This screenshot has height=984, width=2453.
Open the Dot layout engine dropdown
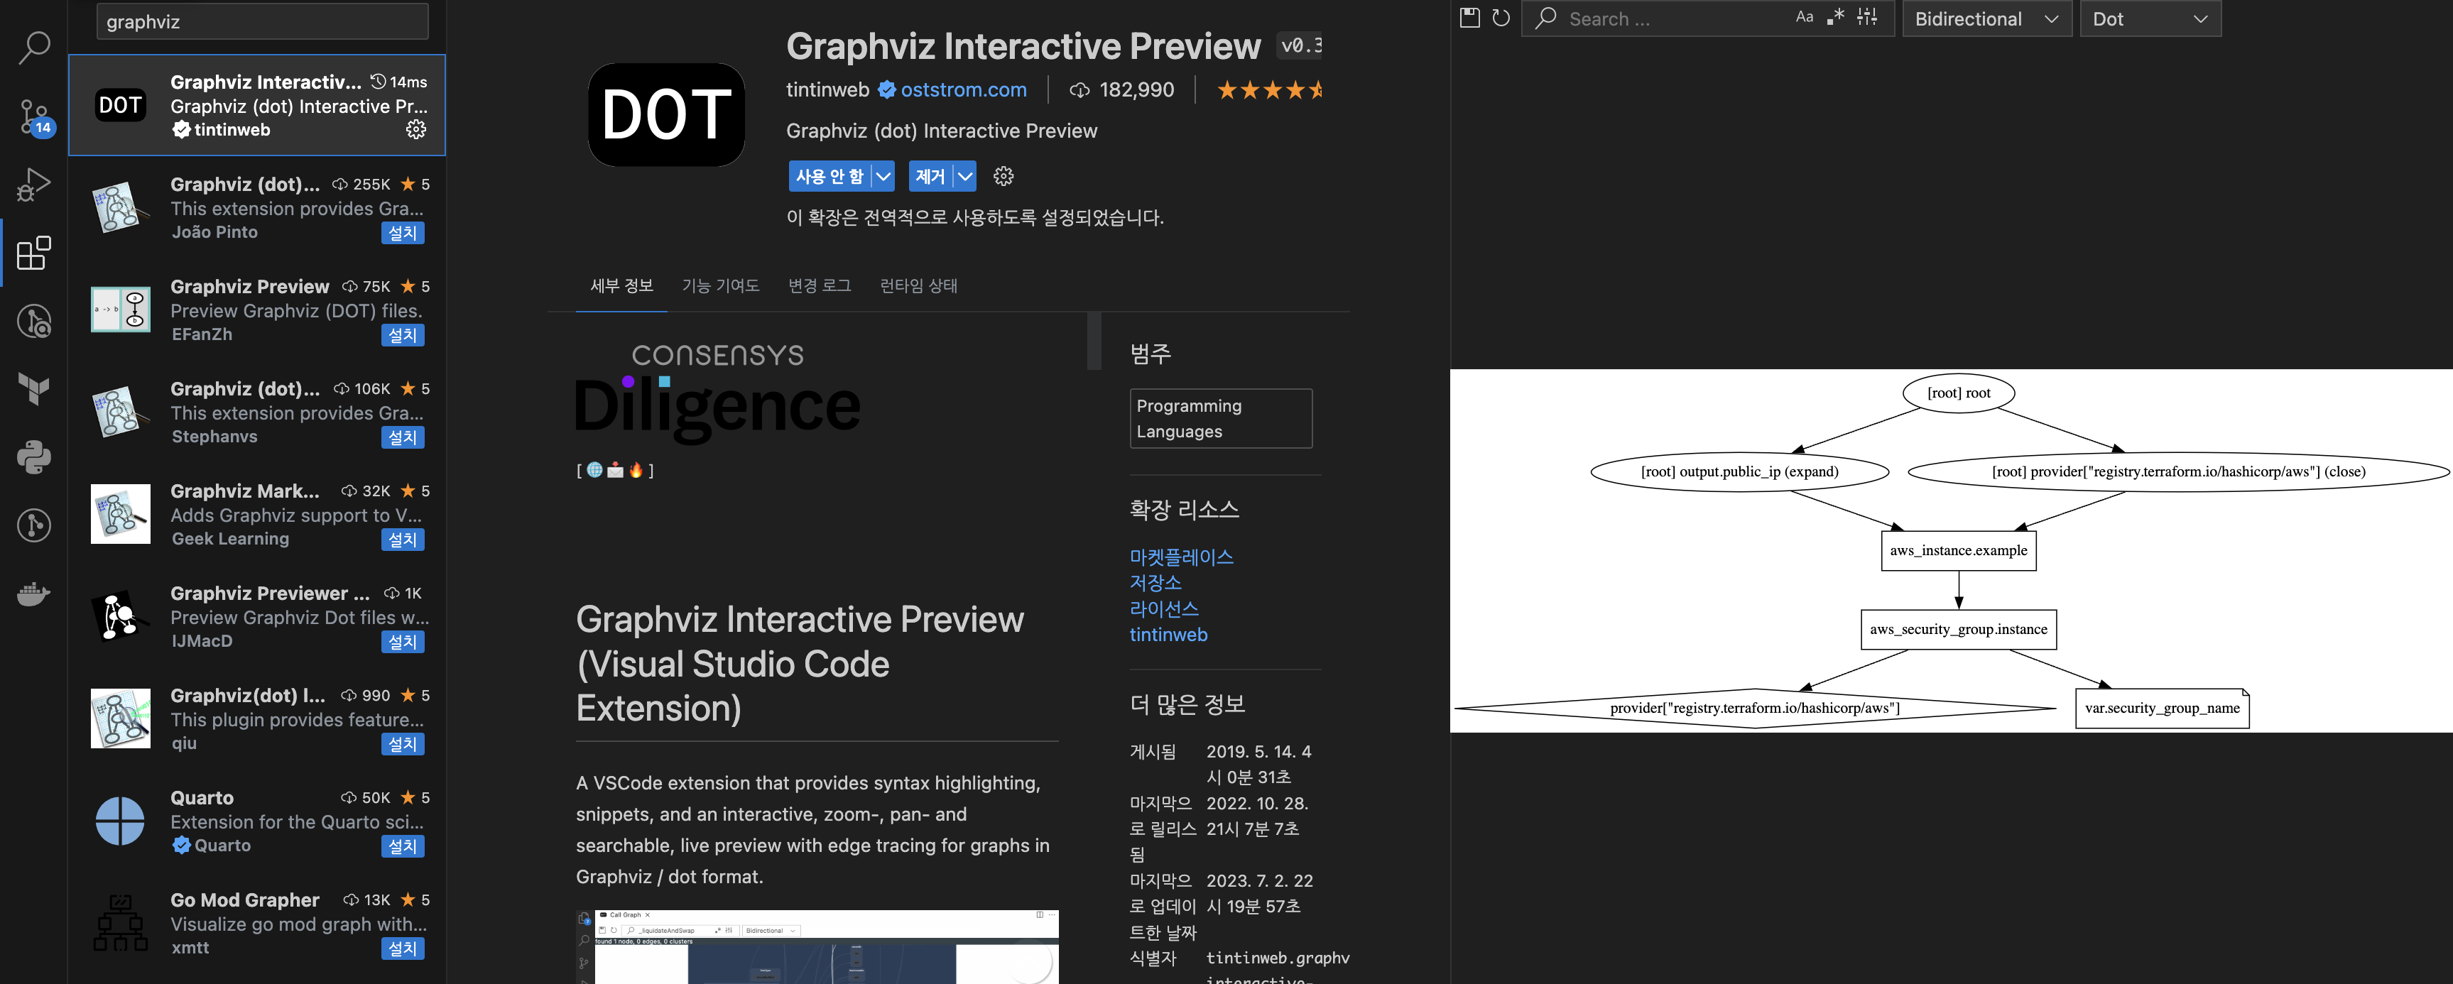[x=2149, y=19]
